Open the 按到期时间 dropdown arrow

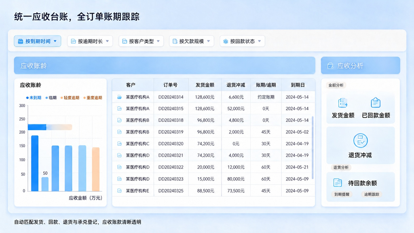(x=55, y=41)
